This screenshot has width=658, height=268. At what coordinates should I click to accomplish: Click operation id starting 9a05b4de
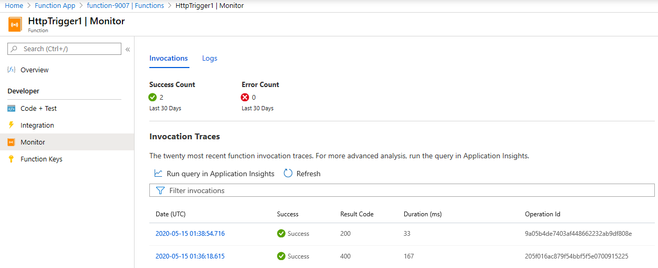click(578, 233)
